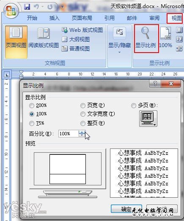Switch to the 开始 tab

[32, 18]
